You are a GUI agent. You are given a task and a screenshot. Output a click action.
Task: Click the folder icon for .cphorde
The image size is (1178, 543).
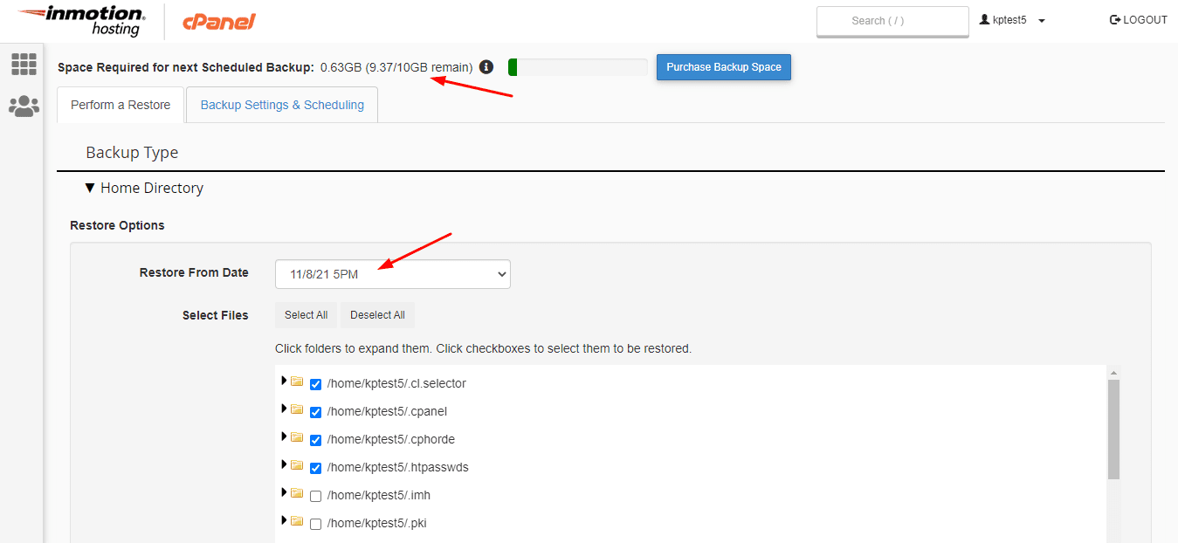298,437
